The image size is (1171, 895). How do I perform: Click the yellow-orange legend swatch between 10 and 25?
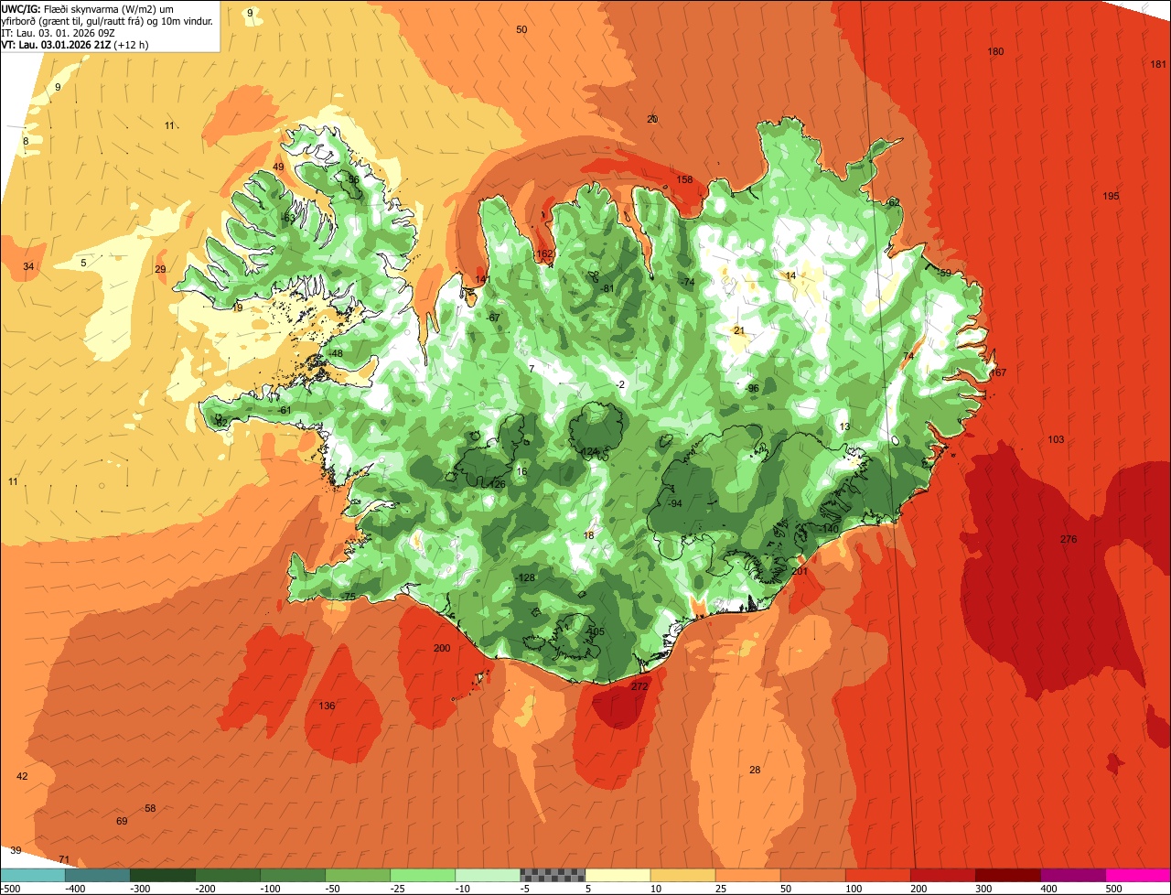point(683,875)
